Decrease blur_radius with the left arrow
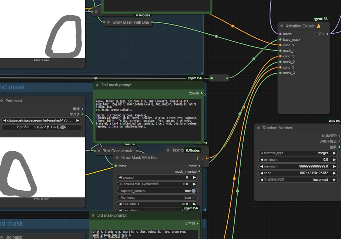 (x=120, y=204)
